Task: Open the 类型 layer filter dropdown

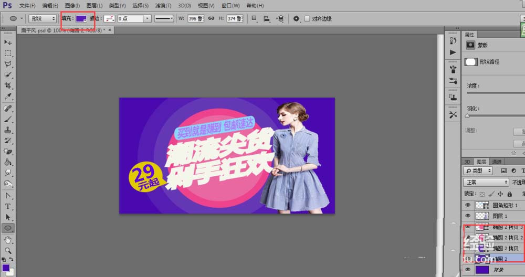Action: (x=478, y=171)
